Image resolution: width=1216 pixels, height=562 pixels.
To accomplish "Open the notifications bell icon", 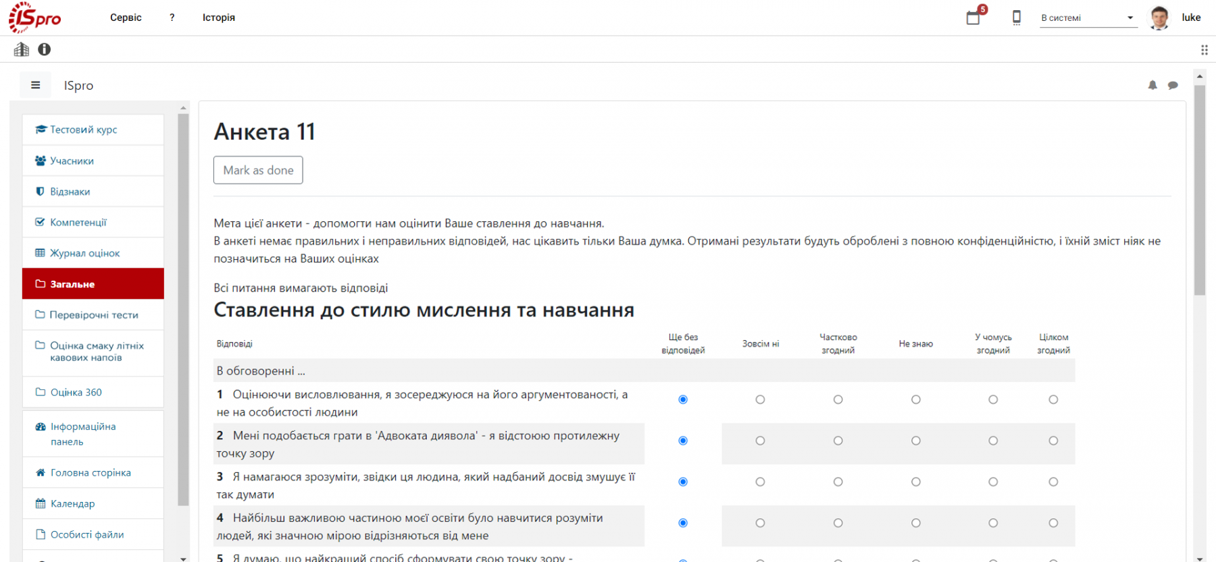I will pyautogui.click(x=1152, y=85).
